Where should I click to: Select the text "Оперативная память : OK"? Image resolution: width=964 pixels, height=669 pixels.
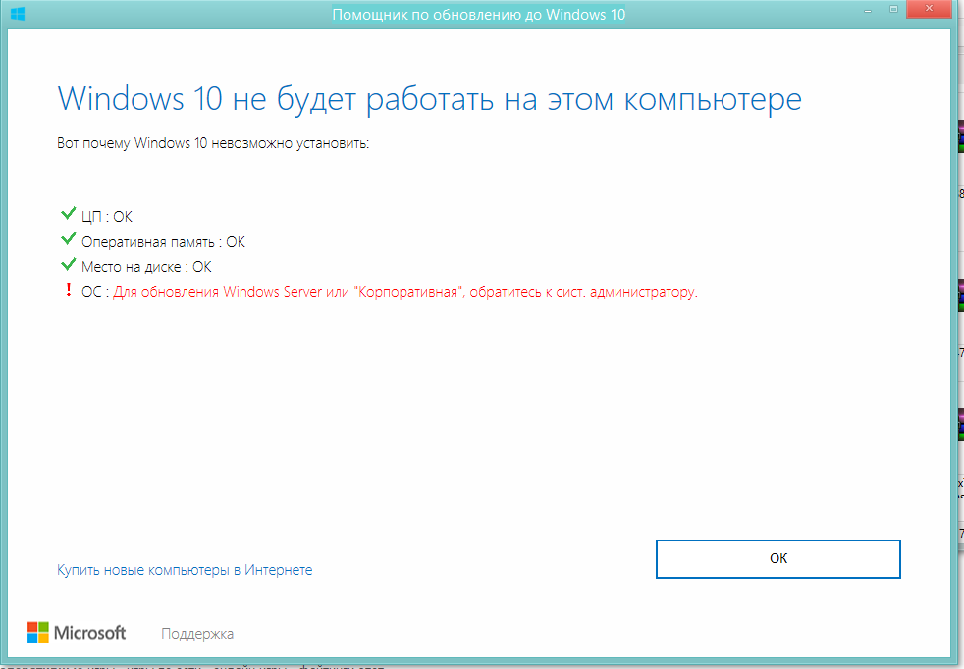(163, 242)
